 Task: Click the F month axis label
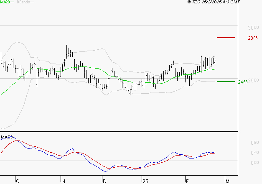click(x=187, y=181)
